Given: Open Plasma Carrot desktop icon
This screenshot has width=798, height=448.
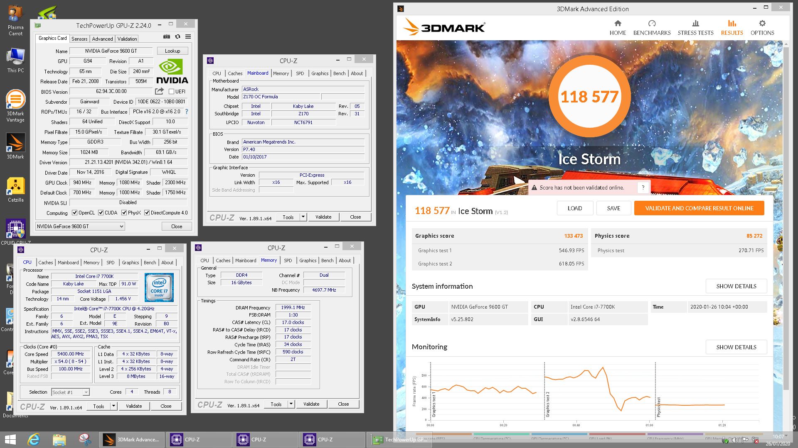Looking at the screenshot, I should [x=15, y=21].
